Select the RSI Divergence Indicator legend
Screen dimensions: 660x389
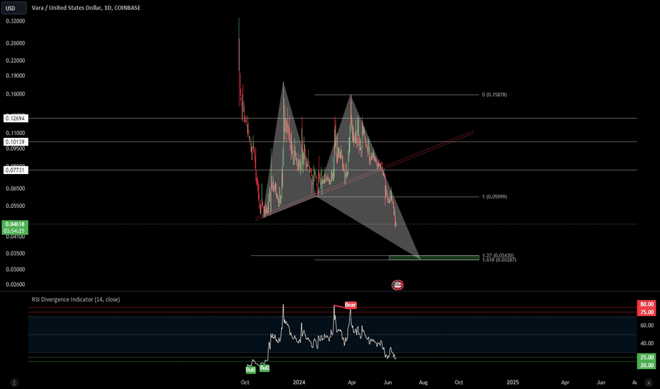pos(76,299)
